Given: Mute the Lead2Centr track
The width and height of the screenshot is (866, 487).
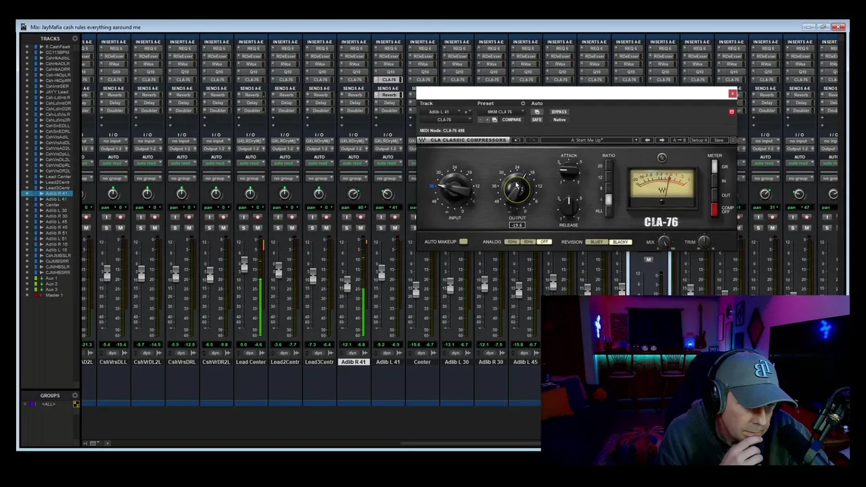Looking at the screenshot, I should pos(292,228).
